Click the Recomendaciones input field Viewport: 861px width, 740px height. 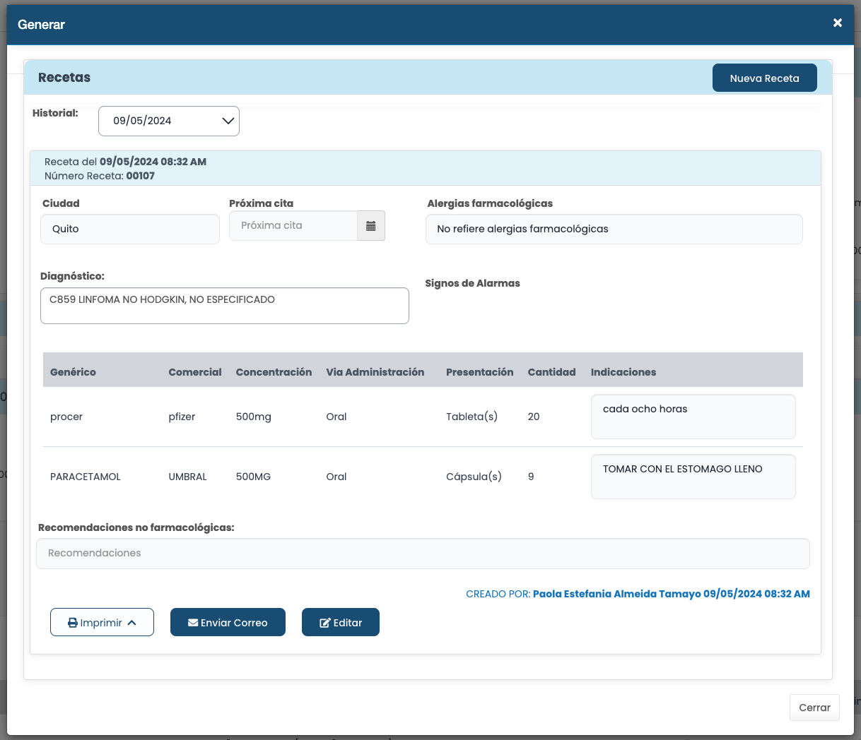tap(423, 554)
